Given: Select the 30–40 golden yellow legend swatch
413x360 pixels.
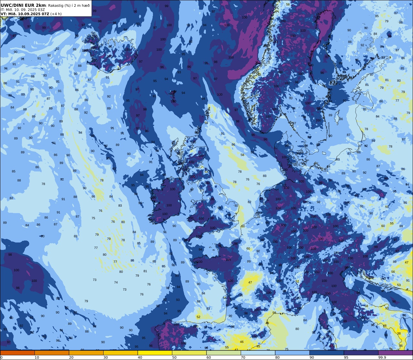Looking at the screenshot, I should point(120,353).
